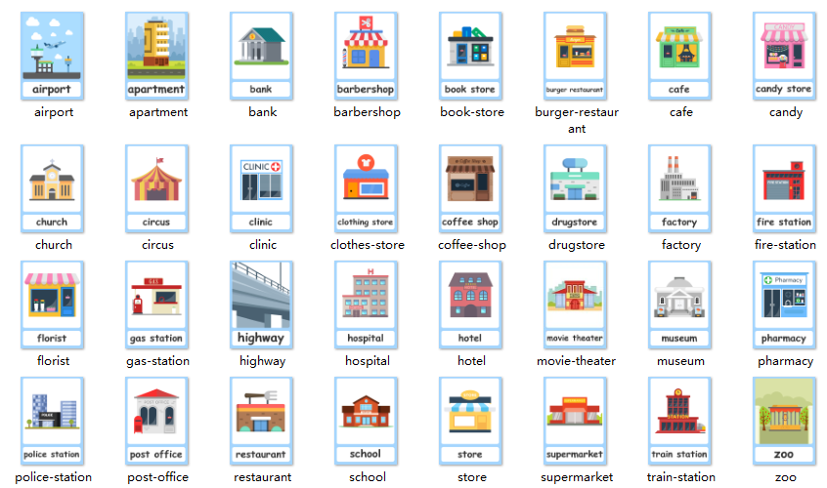Open the gas-station image icon
Viewport: 827px width, 488px height.
coord(156,305)
